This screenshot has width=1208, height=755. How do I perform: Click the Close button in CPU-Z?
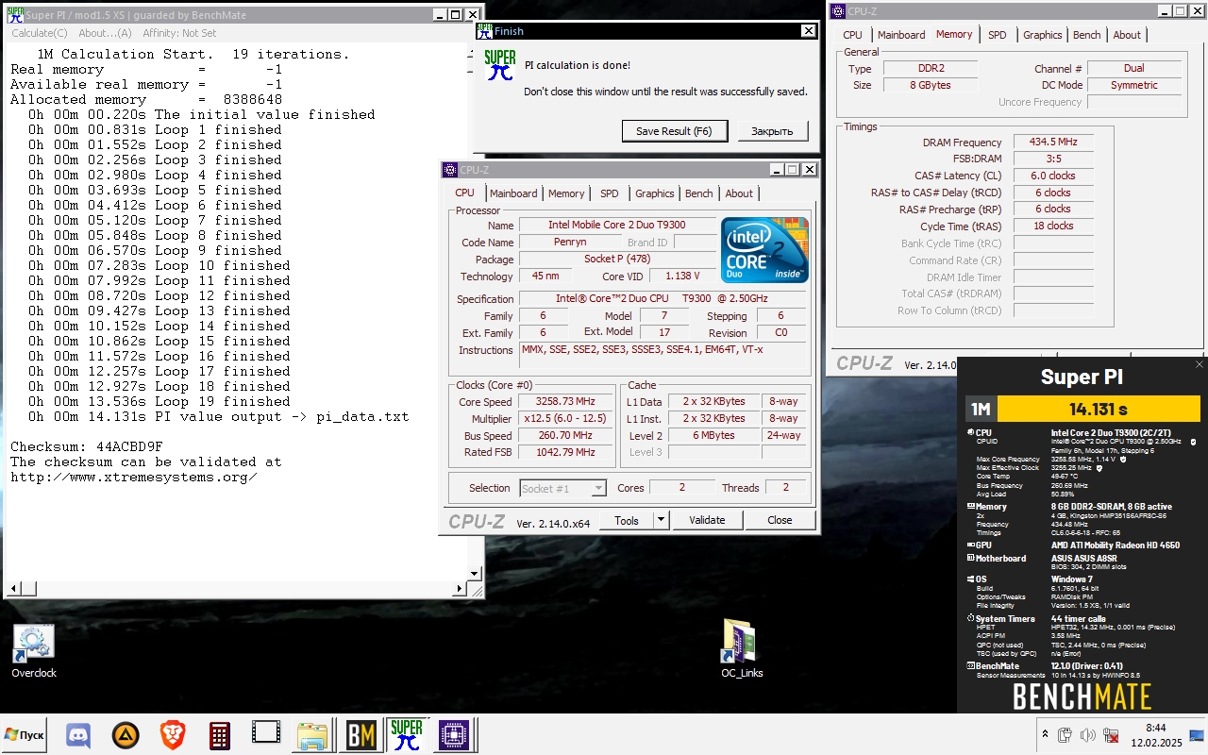pyautogui.click(x=780, y=520)
